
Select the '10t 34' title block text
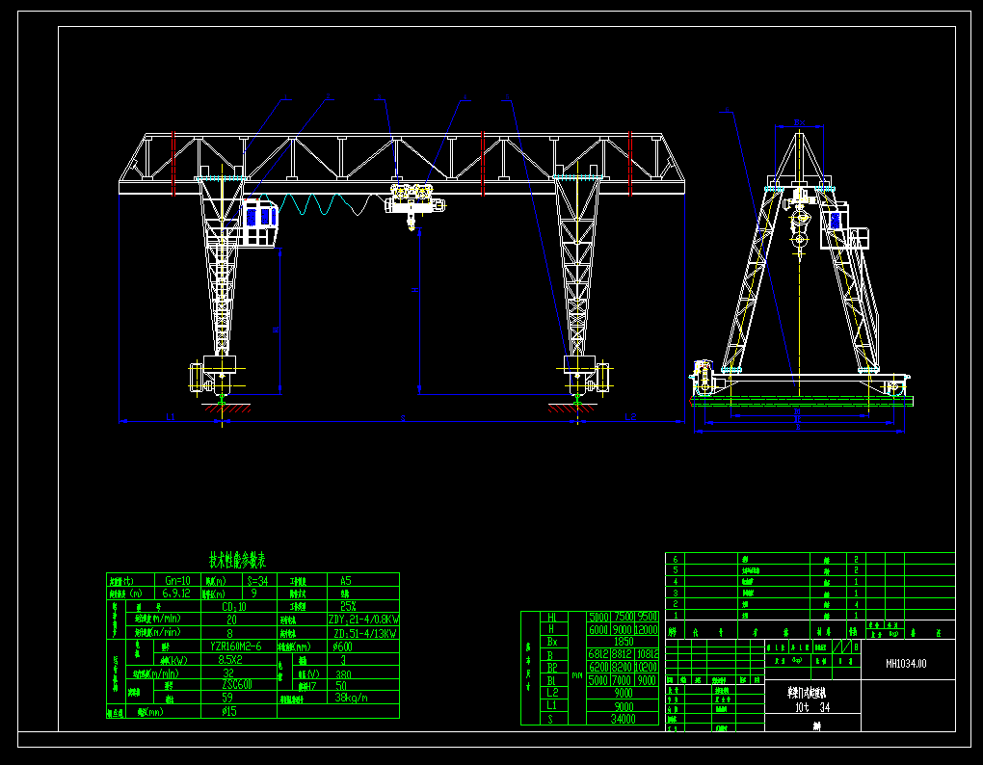pos(812,708)
